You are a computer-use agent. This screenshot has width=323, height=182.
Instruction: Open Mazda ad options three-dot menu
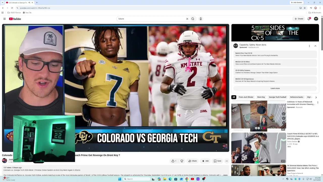309,46
